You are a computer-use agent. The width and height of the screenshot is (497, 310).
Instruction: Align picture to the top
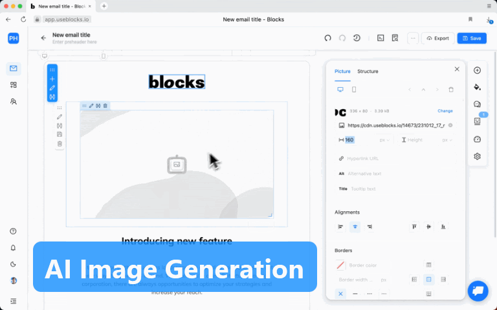coord(414,227)
